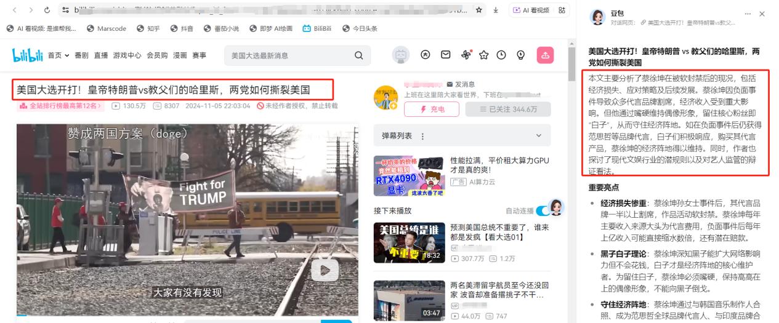This screenshot has width=779, height=323.
Task: Open the 首页 dropdown menu
Action: pyautogui.click(x=59, y=55)
